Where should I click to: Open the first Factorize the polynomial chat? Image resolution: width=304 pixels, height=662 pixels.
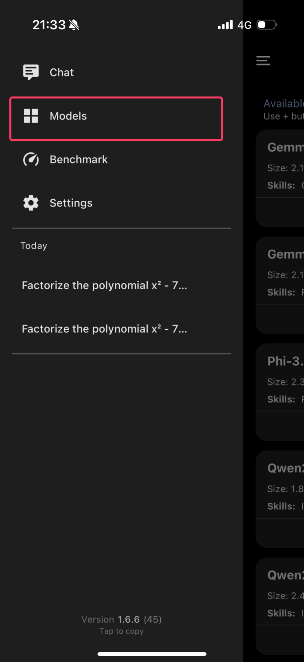click(104, 285)
